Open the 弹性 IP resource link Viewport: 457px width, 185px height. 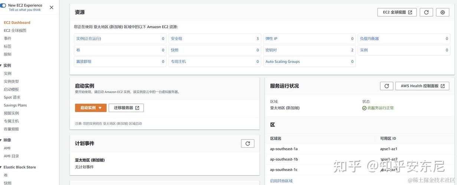[271, 38]
